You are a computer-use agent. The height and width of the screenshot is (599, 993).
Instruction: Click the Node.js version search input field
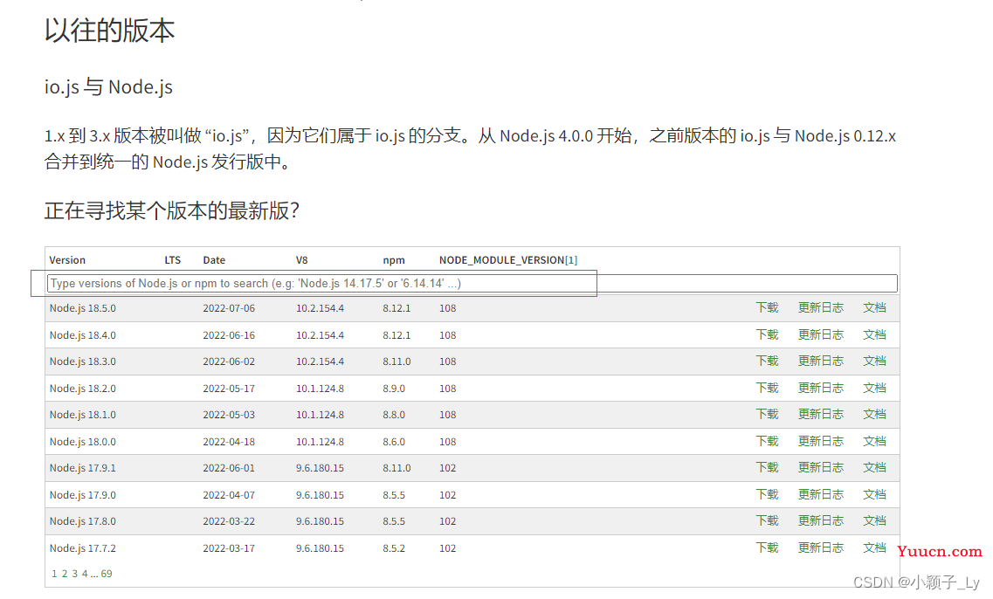tap(472, 284)
